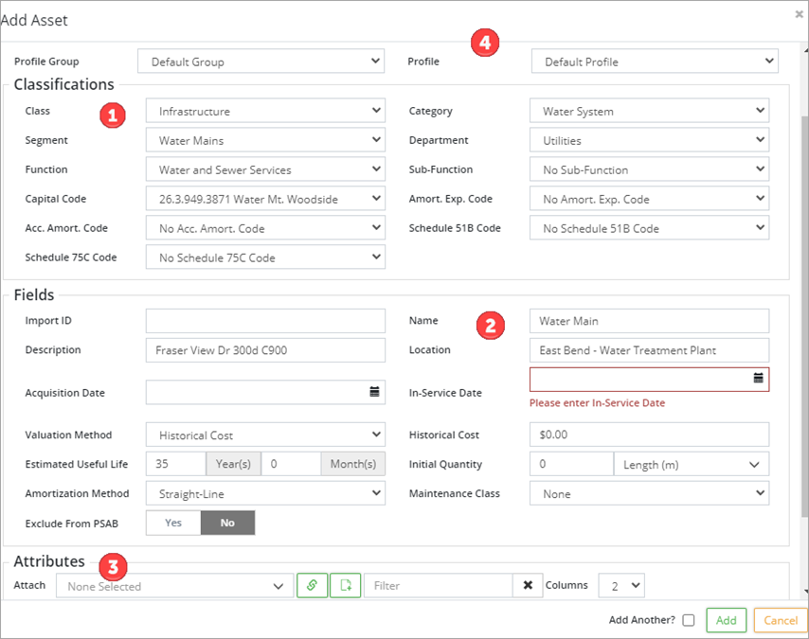Click the green add-attribute document icon

point(345,586)
